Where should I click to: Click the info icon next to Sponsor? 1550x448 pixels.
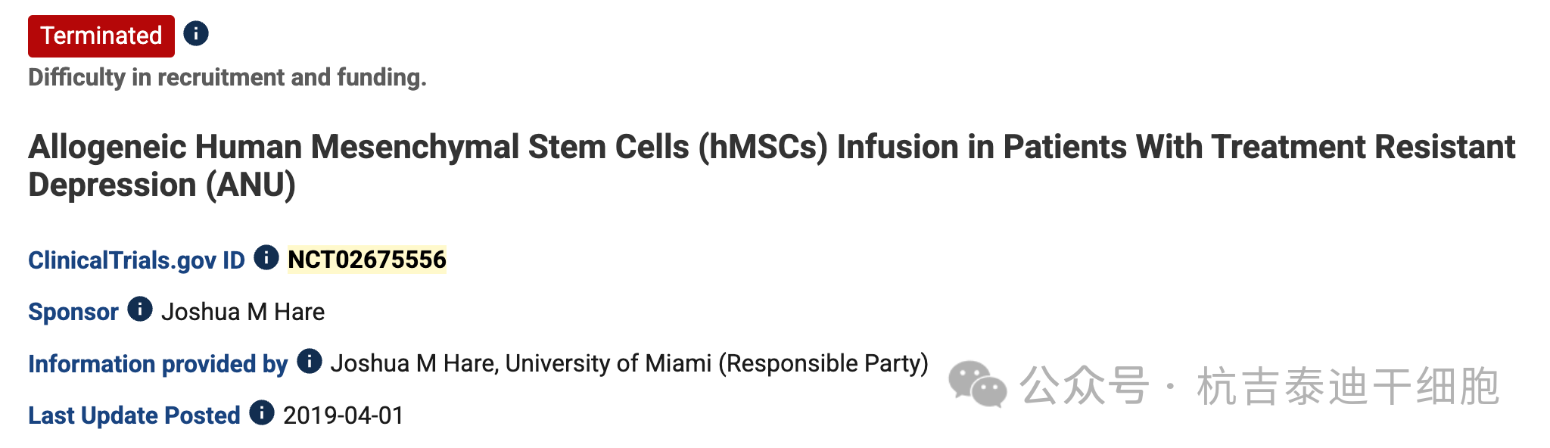pyautogui.click(x=140, y=310)
